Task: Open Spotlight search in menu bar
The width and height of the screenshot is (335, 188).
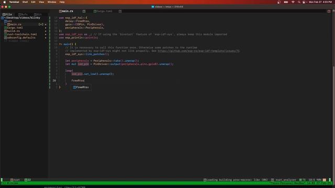Action: tap(299, 2)
